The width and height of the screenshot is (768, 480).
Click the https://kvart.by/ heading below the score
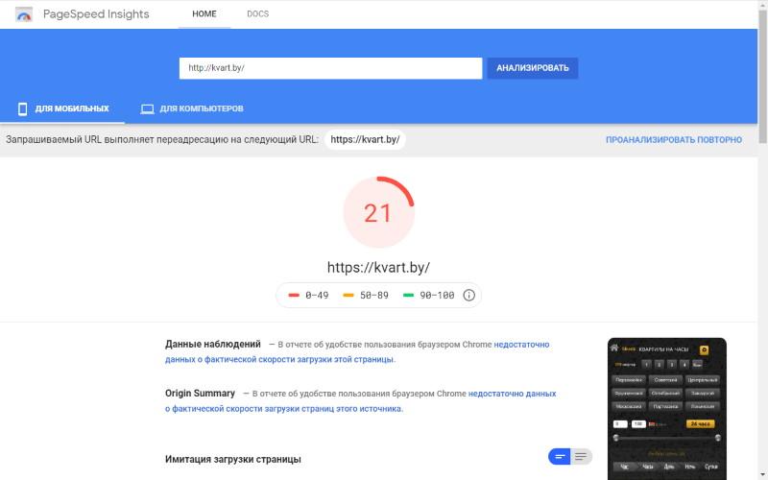[378, 268]
